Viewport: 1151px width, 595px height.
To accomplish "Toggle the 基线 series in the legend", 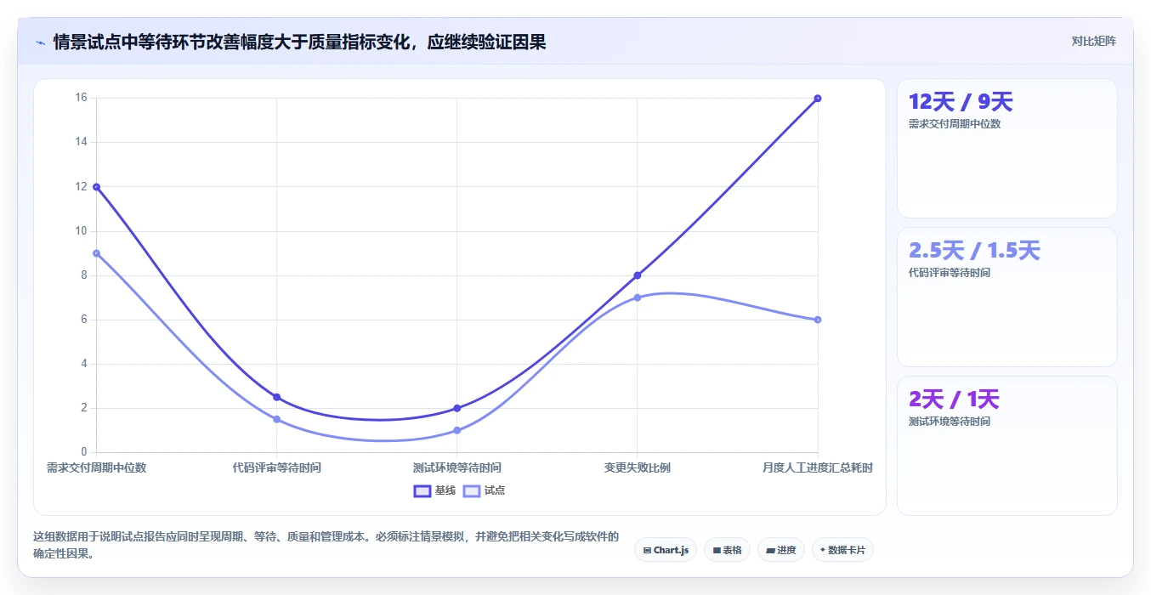I will point(434,490).
